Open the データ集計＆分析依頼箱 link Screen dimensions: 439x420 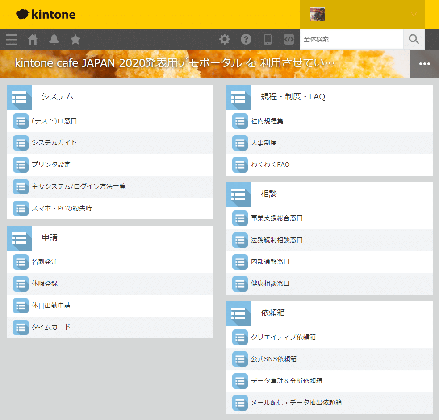coord(286,381)
